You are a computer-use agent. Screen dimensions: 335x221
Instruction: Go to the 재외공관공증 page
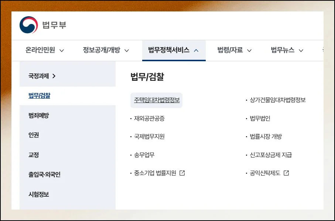(149, 118)
